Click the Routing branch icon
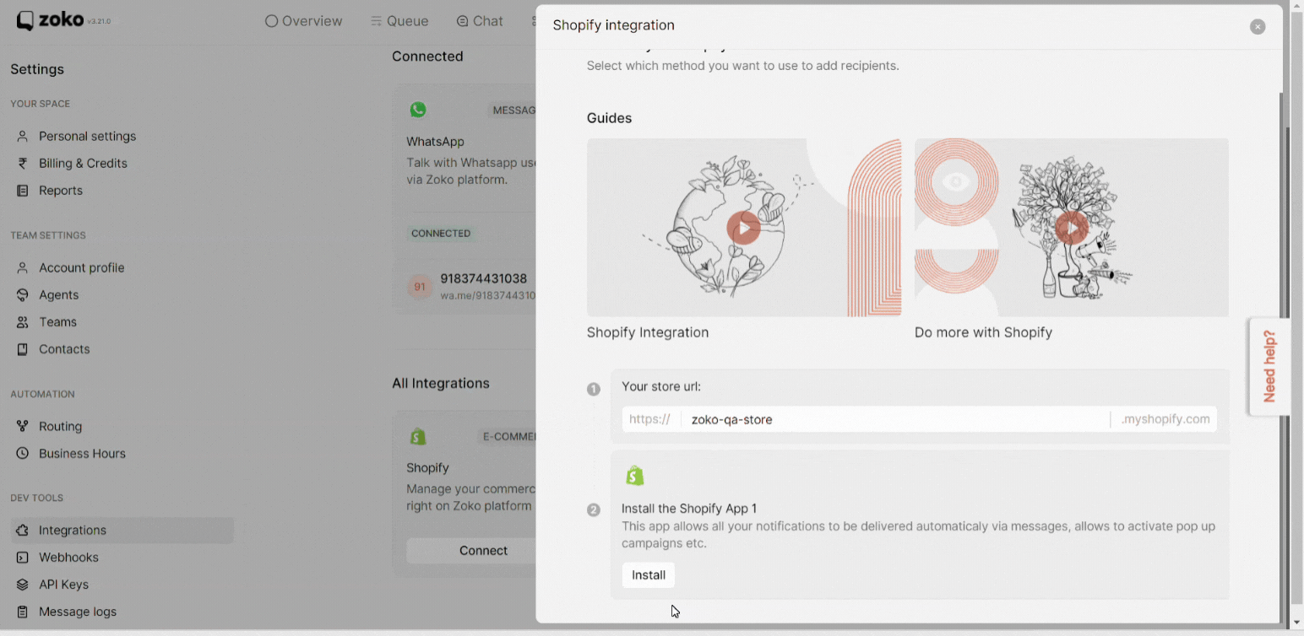1304x636 pixels. 23,426
